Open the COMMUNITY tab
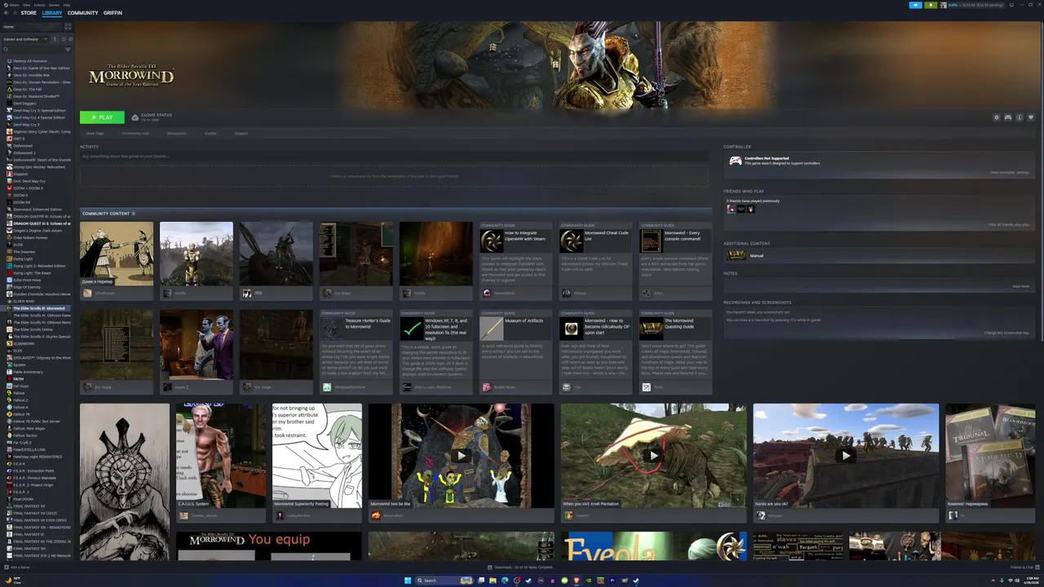Screen dimensions: 1044x587 (82, 13)
